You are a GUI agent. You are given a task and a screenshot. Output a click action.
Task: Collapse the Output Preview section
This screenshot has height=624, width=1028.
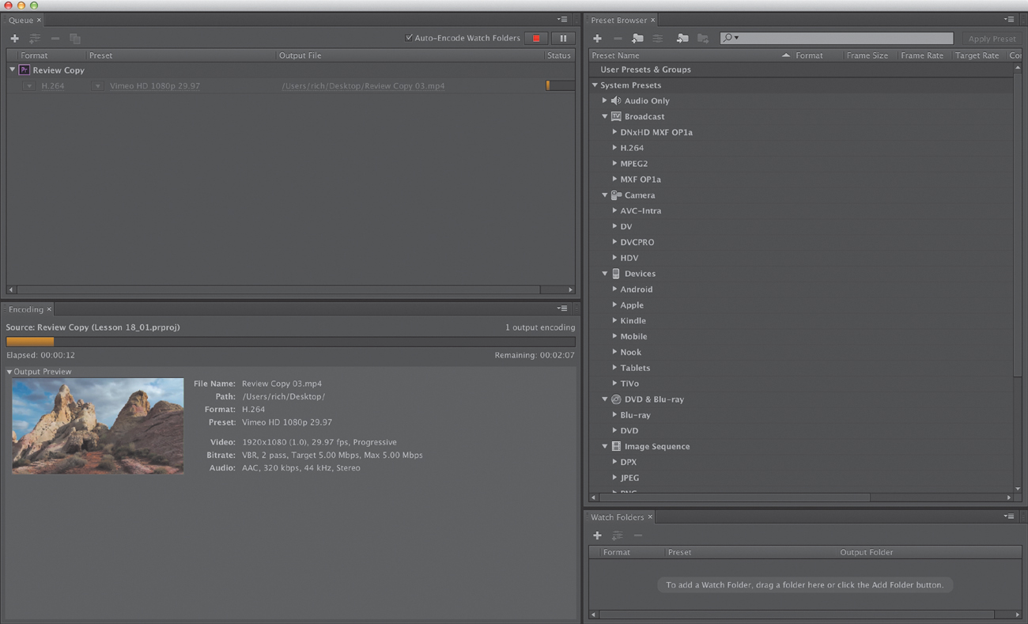[x=9, y=372]
